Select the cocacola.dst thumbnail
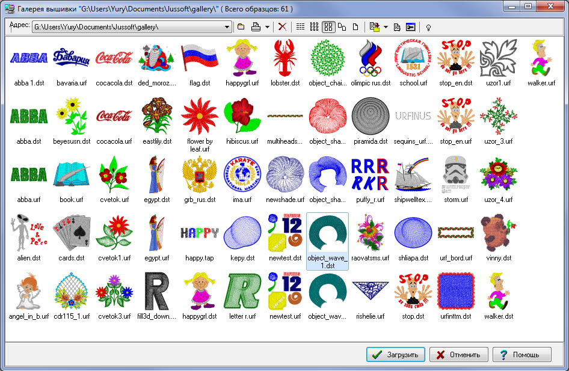This screenshot has height=371, width=569. (114, 58)
